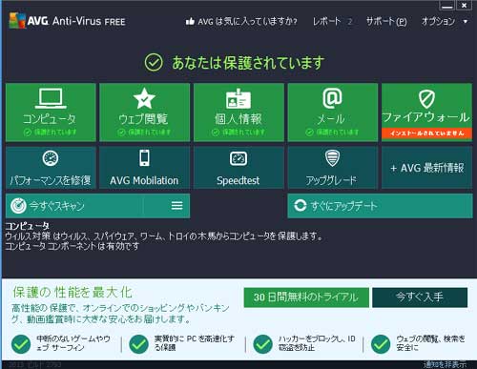Click the レポート count badge 2

click(350, 22)
